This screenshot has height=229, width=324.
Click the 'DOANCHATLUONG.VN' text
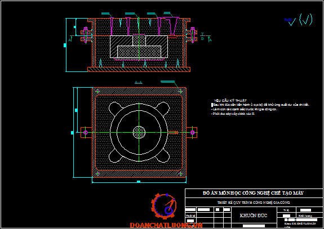[166, 225]
